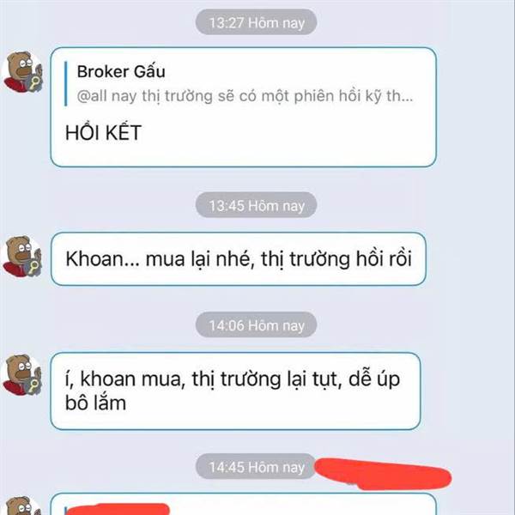The width and height of the screenshot is (515, 515).
Task: Tap the partially visible bear avatar at bottom
Action: [x=22, y=506]
